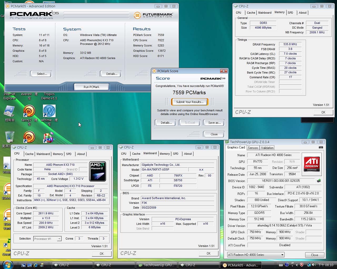337x269 pixels.
Task: Open Memory tab in CPU-Z mainboard window
Action: click(x=165, y=154)
